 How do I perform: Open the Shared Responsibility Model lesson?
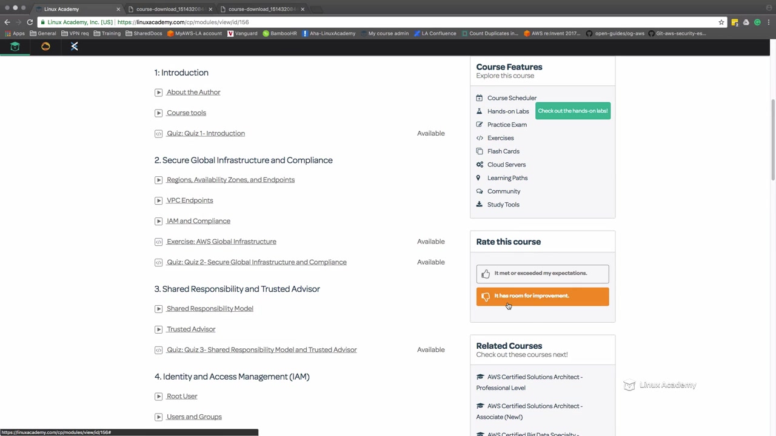pos(210,309)
